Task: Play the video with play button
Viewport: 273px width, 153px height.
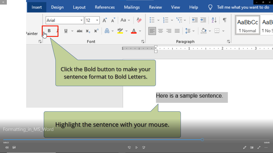Action: click(x=137, y=148)
